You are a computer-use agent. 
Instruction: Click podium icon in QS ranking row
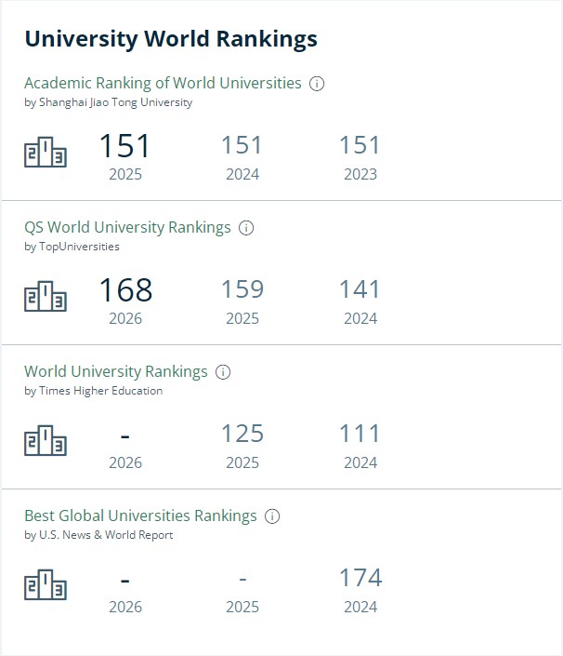pos(46,296)
